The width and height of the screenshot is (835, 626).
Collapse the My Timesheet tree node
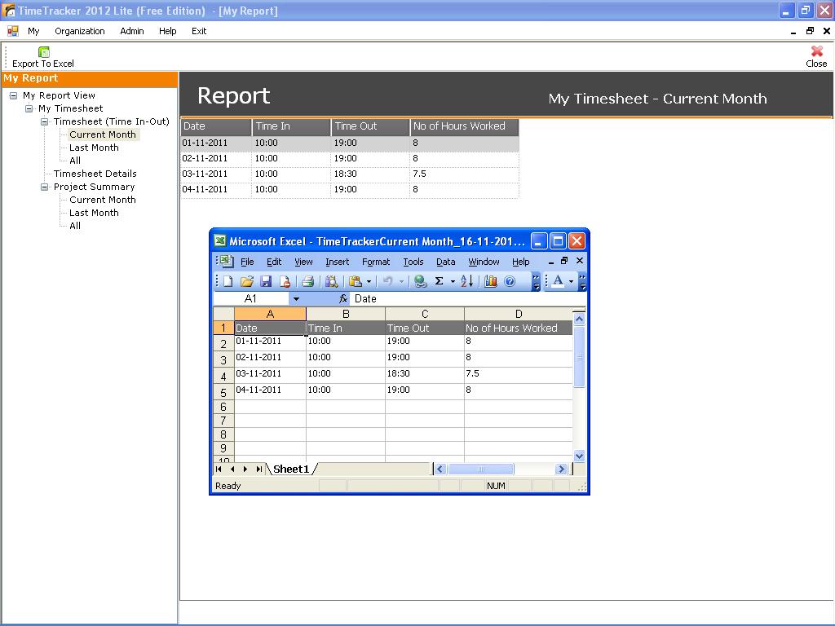29,108
